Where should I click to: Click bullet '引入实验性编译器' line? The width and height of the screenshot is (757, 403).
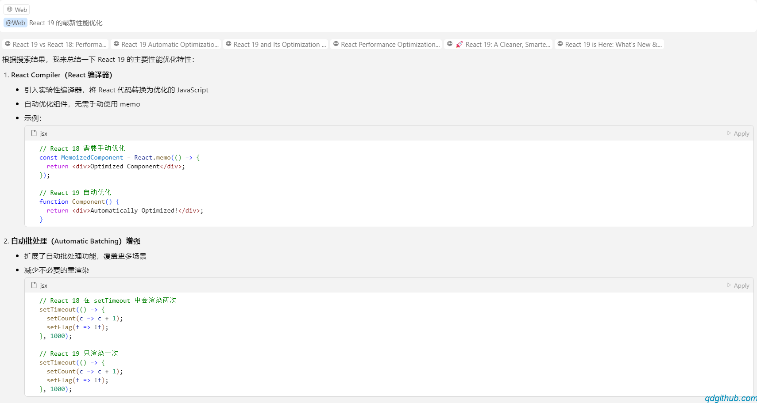(x=116, y=90)
